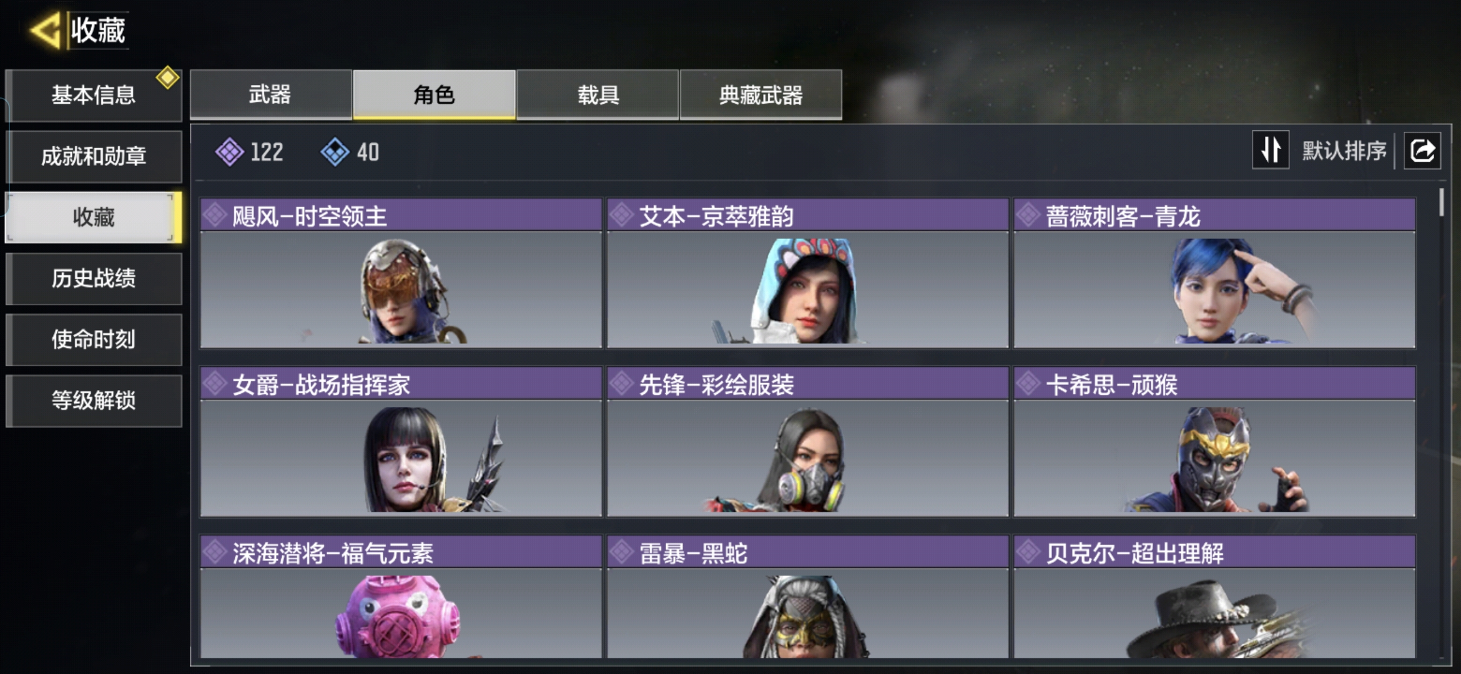This screenshot has height=674, width=1461.
Task: Tap the yellow back arrow icon
Action: 45,30
